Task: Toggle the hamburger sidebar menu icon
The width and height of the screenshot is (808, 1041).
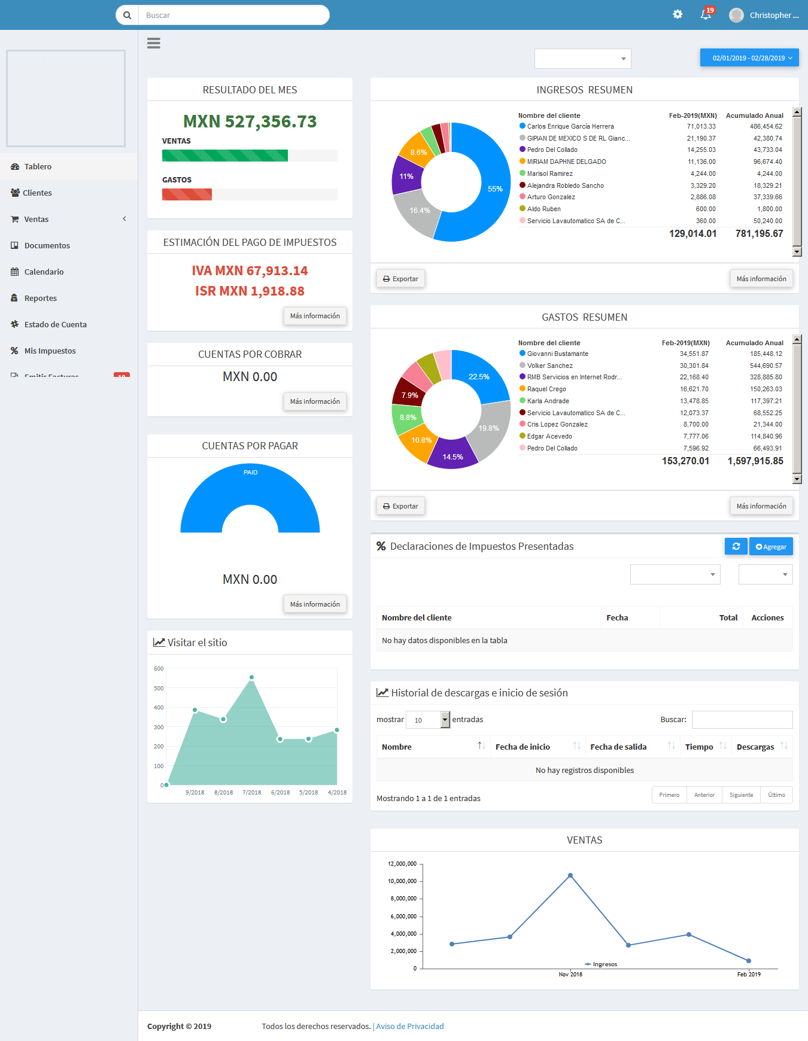Action: pos(154,43)
